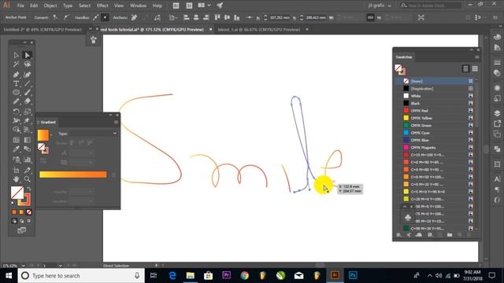The width and height of the screenshot is (504, 283).
Task: Enable Draw Behind mode
Action: (21, 221)
